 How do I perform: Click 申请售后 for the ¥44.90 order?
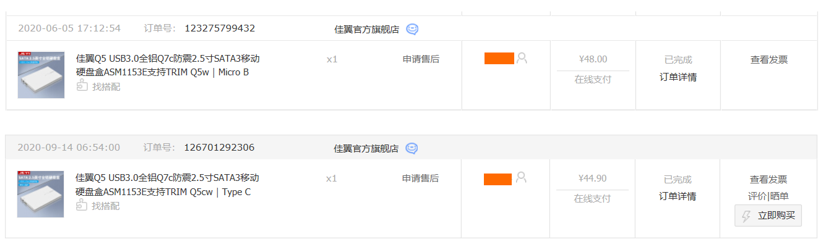(420, 178)
